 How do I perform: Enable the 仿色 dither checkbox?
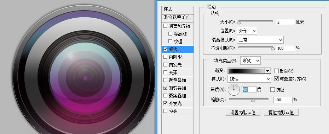pyautogui.click(x=272, y=90)
